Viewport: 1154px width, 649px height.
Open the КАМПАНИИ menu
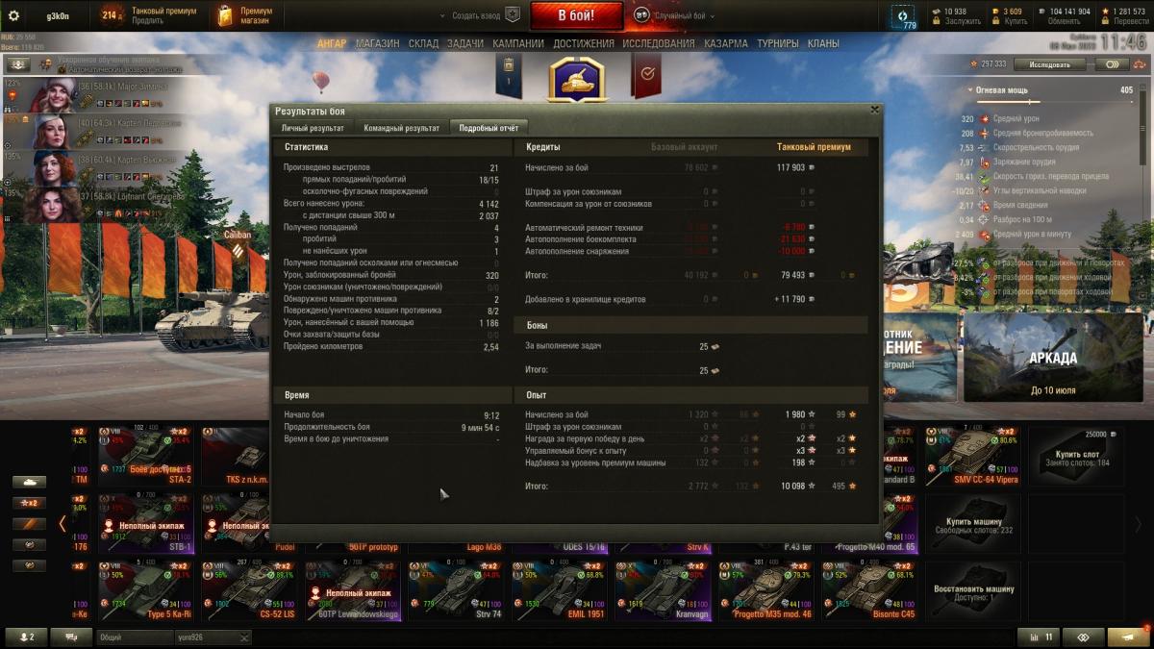518,43
